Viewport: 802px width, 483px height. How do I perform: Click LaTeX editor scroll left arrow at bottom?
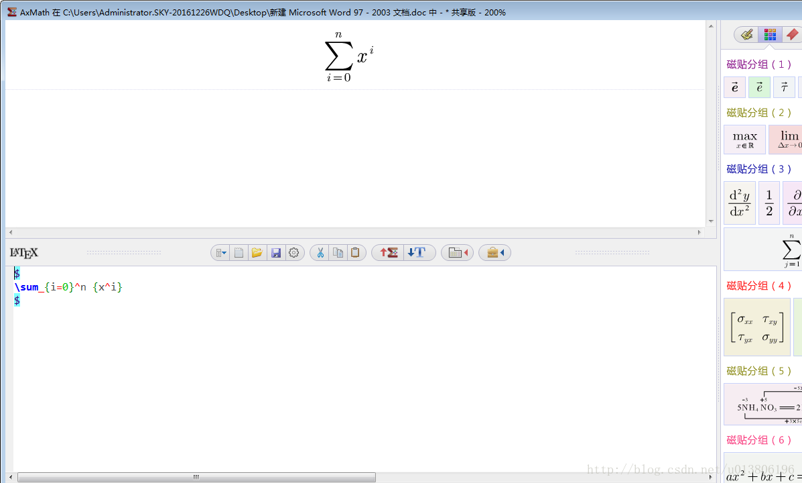click(x=11, y=477)
